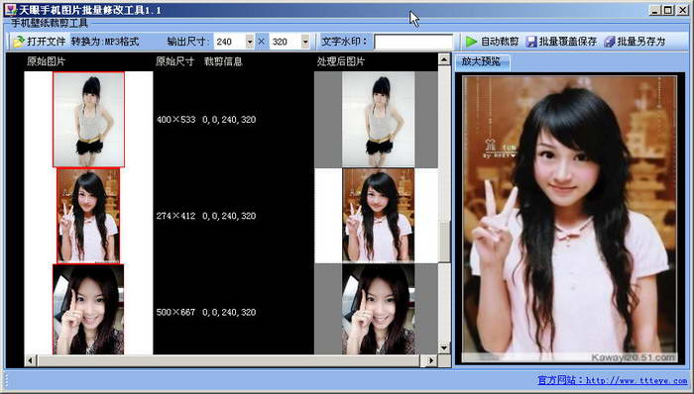Click the 转换为 MP3格式 toolbar item
The height and width of the screenshot is (394, 694).
[105, 42]
